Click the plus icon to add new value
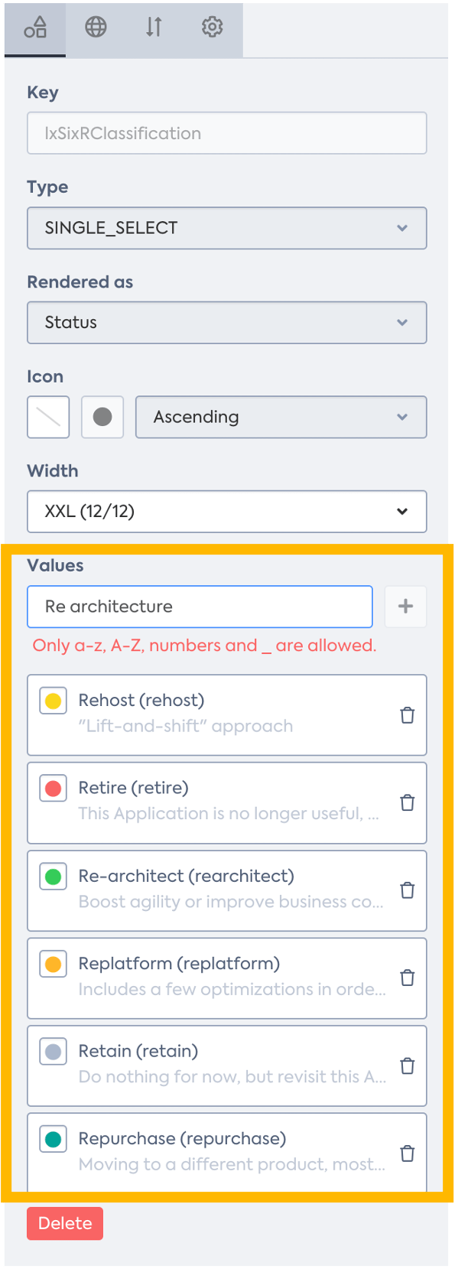 click(x=405, y=607)
